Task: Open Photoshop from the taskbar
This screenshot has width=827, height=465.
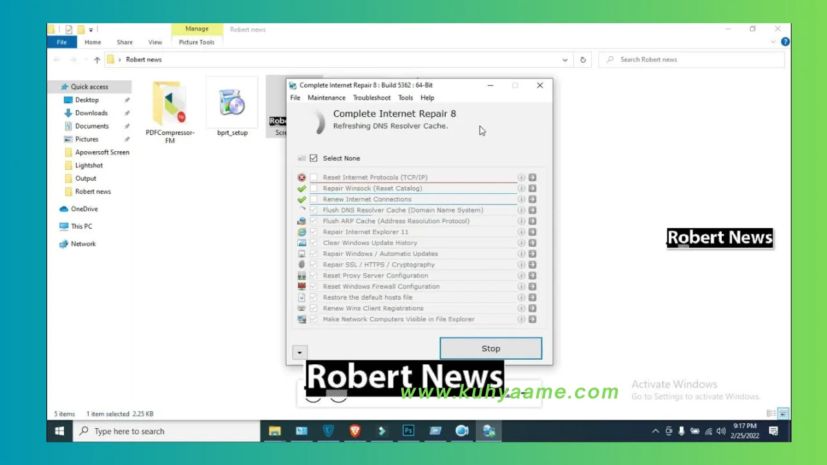Action: point(408,431)
